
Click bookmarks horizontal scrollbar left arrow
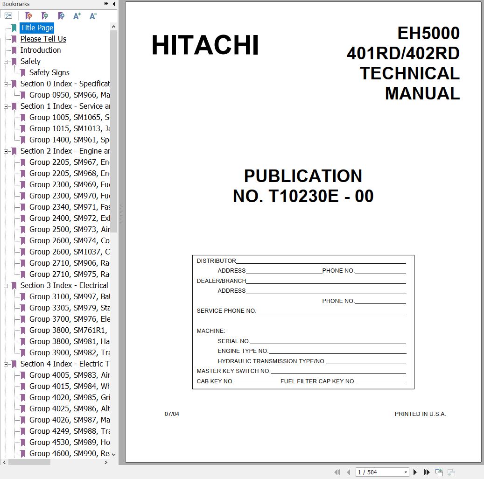point(4,462)
